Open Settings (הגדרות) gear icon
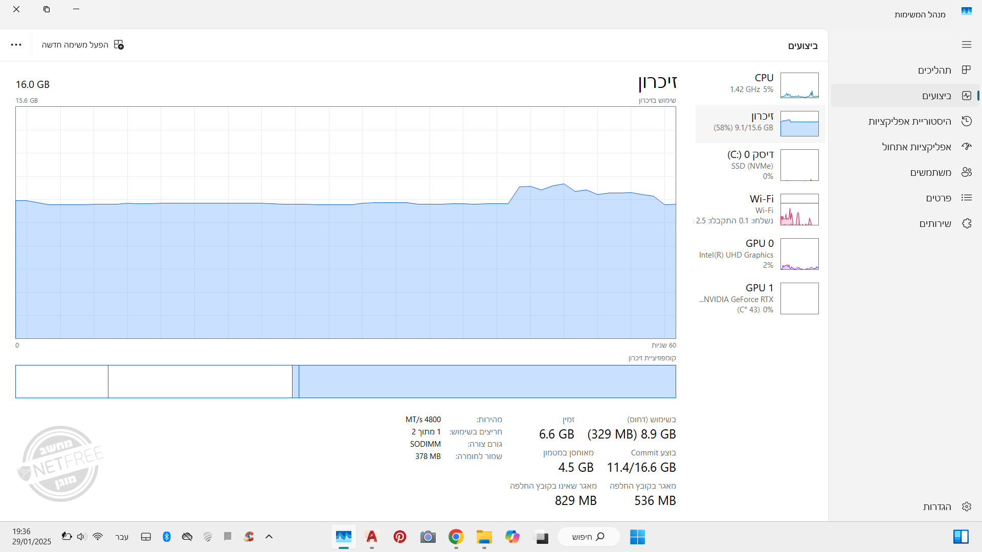982x552 pixels. (x=966, y=507)
